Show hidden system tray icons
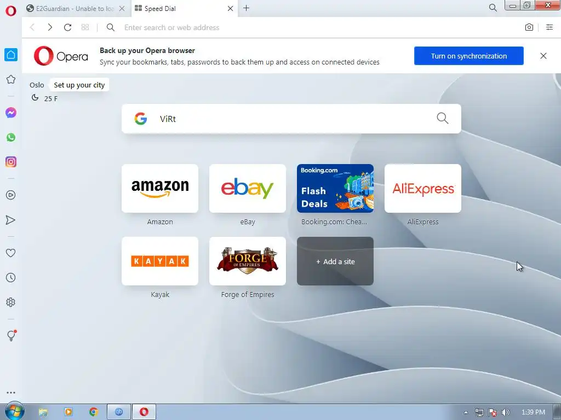 coord(466,412)
